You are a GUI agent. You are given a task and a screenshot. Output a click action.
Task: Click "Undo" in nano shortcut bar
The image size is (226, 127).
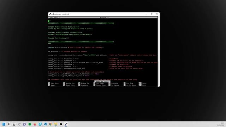[x=144, y=83]
